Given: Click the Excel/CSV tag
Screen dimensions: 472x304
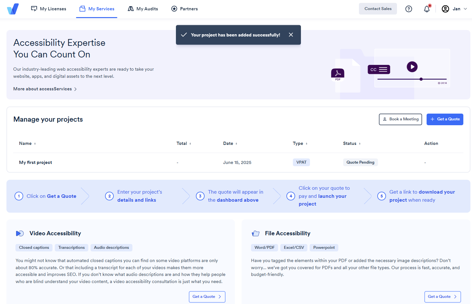Looking at the screenshot, I should [x=294, y=248].
